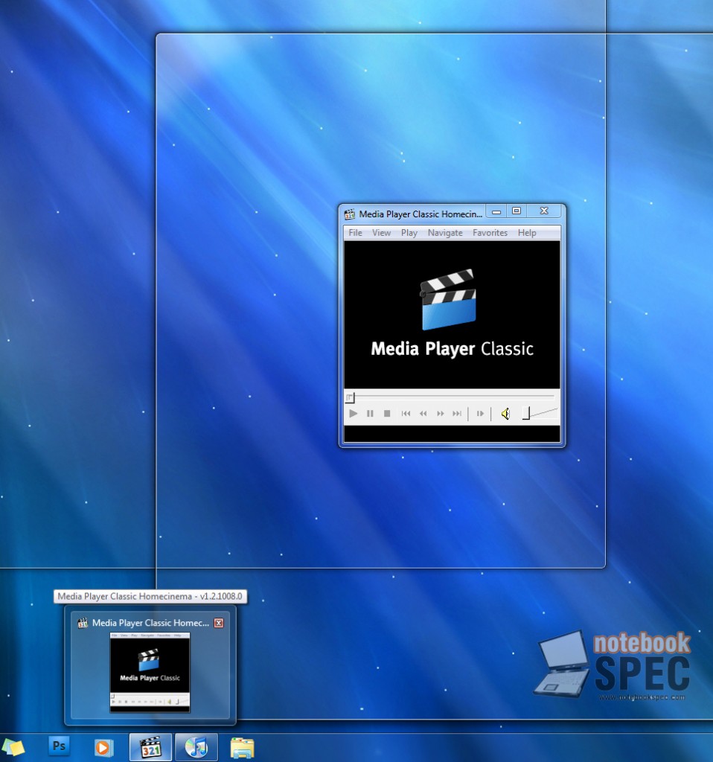713x762 pixels.
Task: Click the Media Player Classic logo video area
Action: (x=452, y=315)
